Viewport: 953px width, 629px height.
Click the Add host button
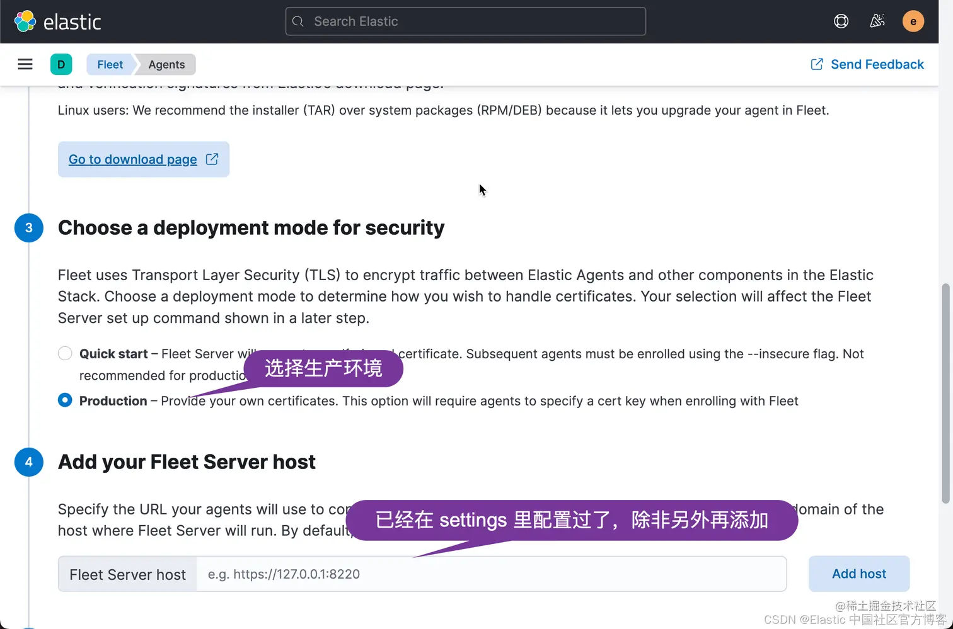pos(858,574)
